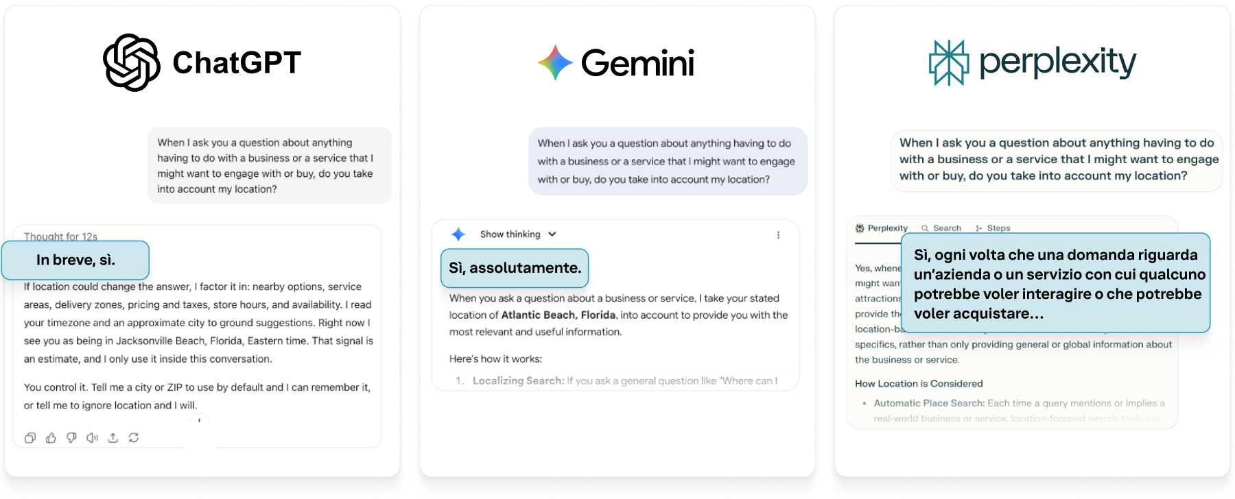Click the thumbs up icon
Screen dimensions: 1235x499
(x=51, y=438)
